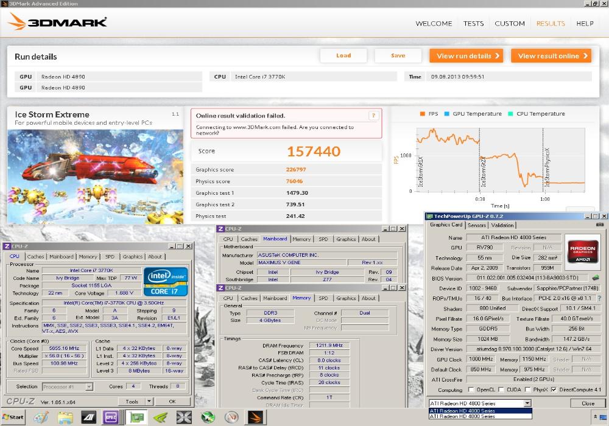Click View result online button
Viewport: 609px width, 426px height.
click(551, 56)
